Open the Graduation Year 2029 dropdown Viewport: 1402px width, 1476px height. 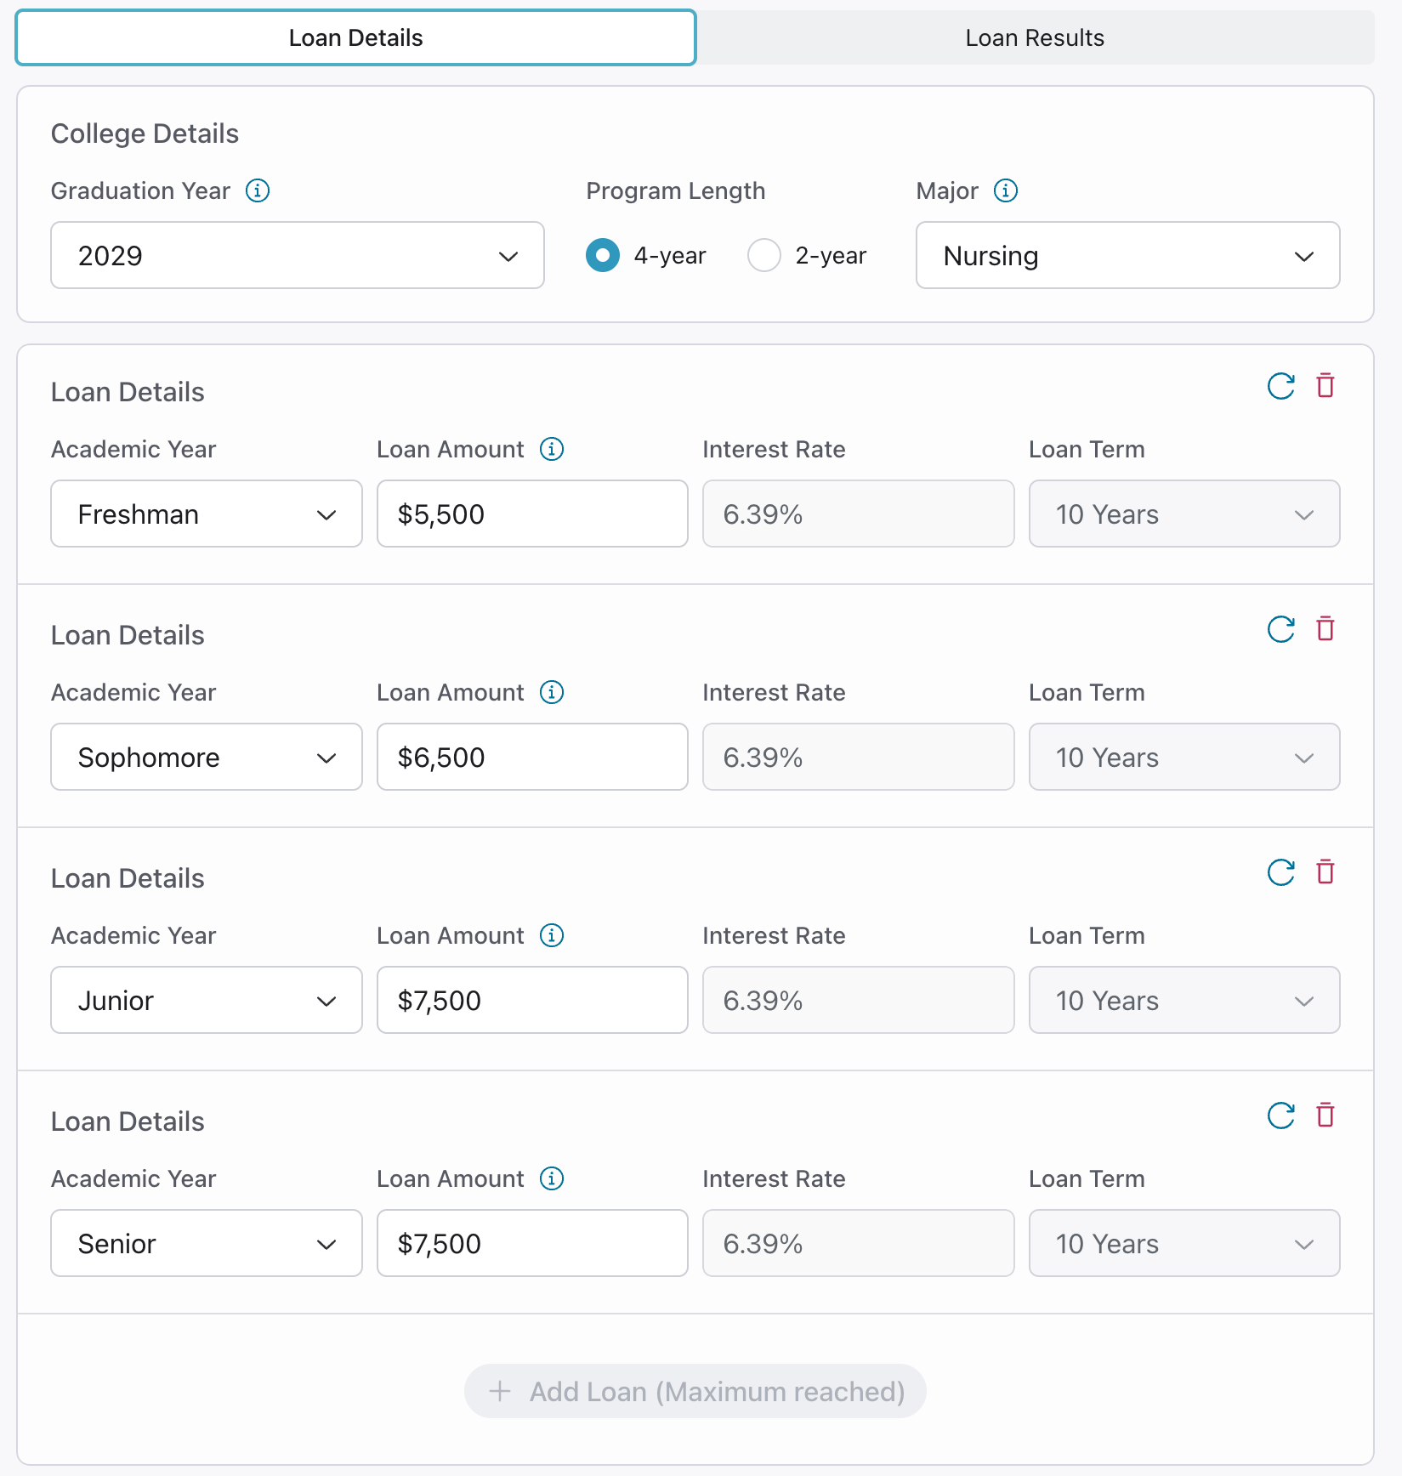tap(297, 255)
